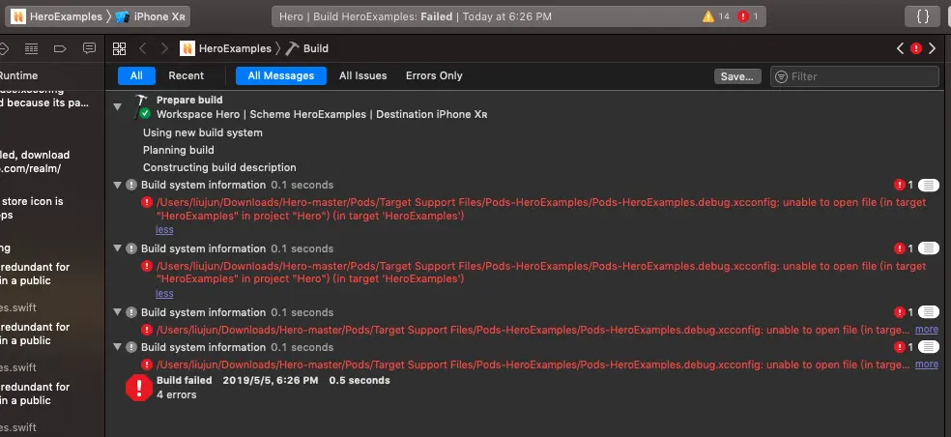The image size is (951, 437).
Task: Toggle transcript button of fourth Build system information
Action: tap(928, 347)
